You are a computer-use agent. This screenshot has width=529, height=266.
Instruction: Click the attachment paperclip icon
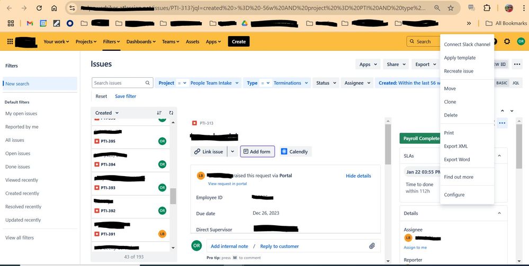click(x=372, y=246)
